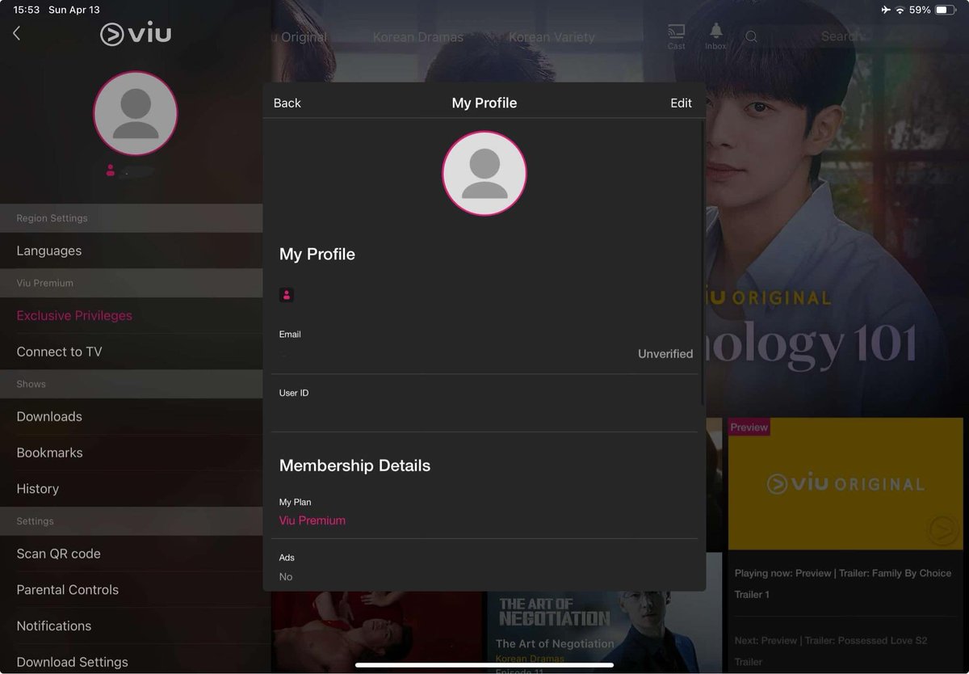Select Scan QR code
969x674 pixels.
(x=131, y=554)
